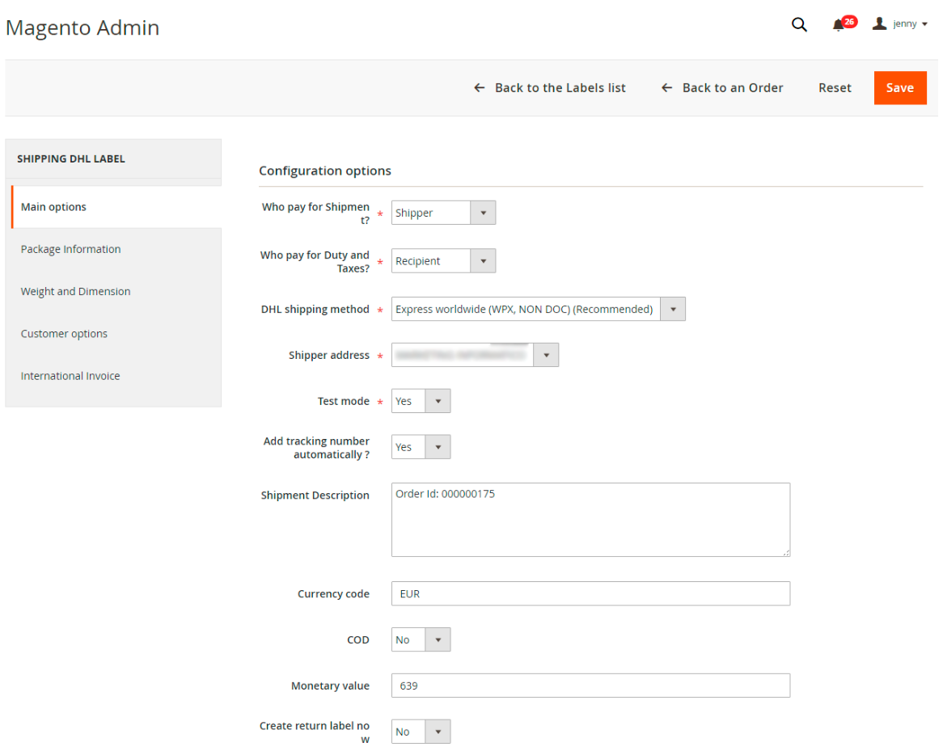Image resolution: width=943 pixels, height=751 pixels.
Task: Expand the DHL shipping method dropdown
Action: click(539, 309)
